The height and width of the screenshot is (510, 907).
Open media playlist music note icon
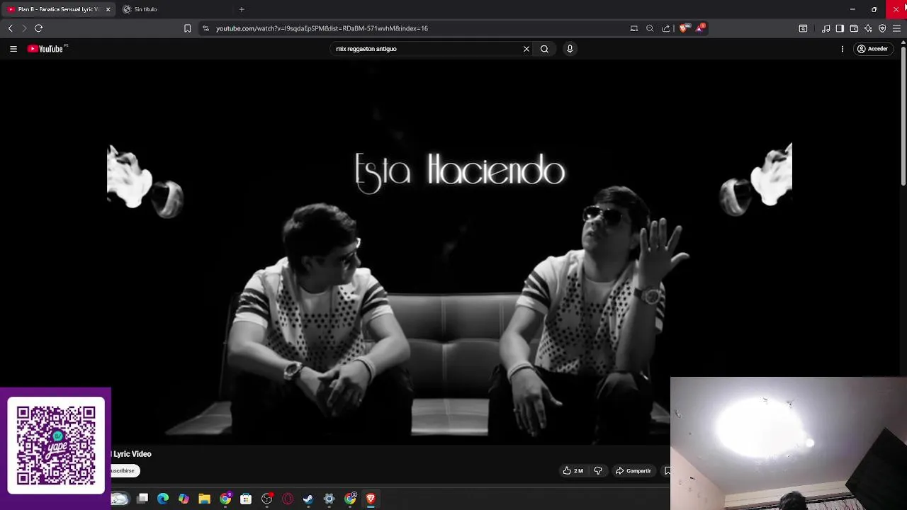coord(826,28)
